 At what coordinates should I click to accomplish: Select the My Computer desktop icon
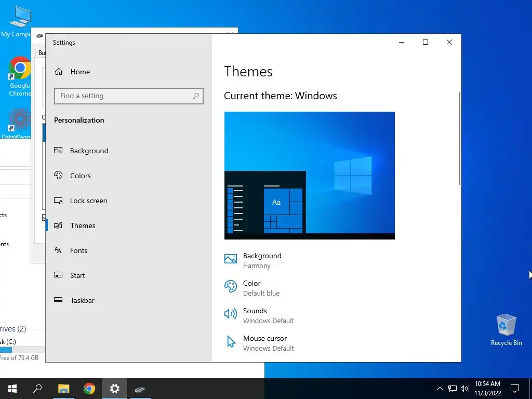[17, 21]
